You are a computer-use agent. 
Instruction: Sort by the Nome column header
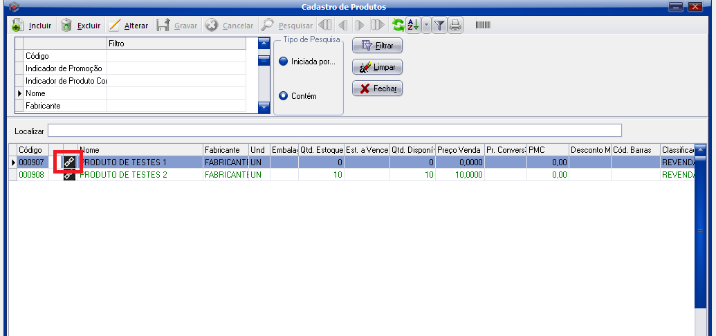(140, 149)
